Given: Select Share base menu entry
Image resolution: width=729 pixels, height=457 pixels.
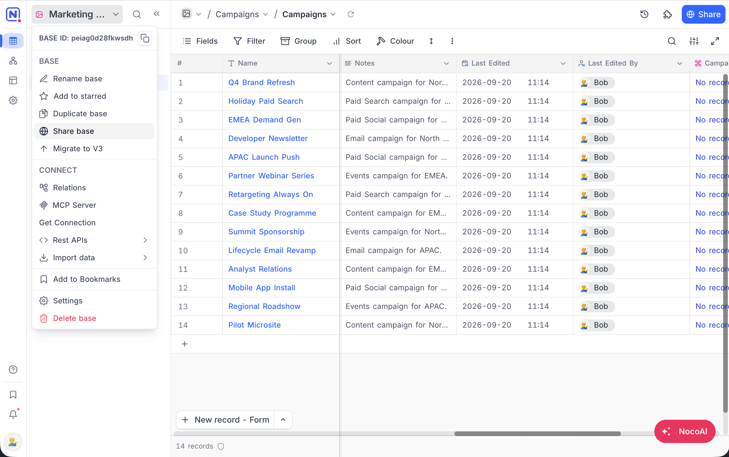Looking at the screenshot, I should [94, 131].
